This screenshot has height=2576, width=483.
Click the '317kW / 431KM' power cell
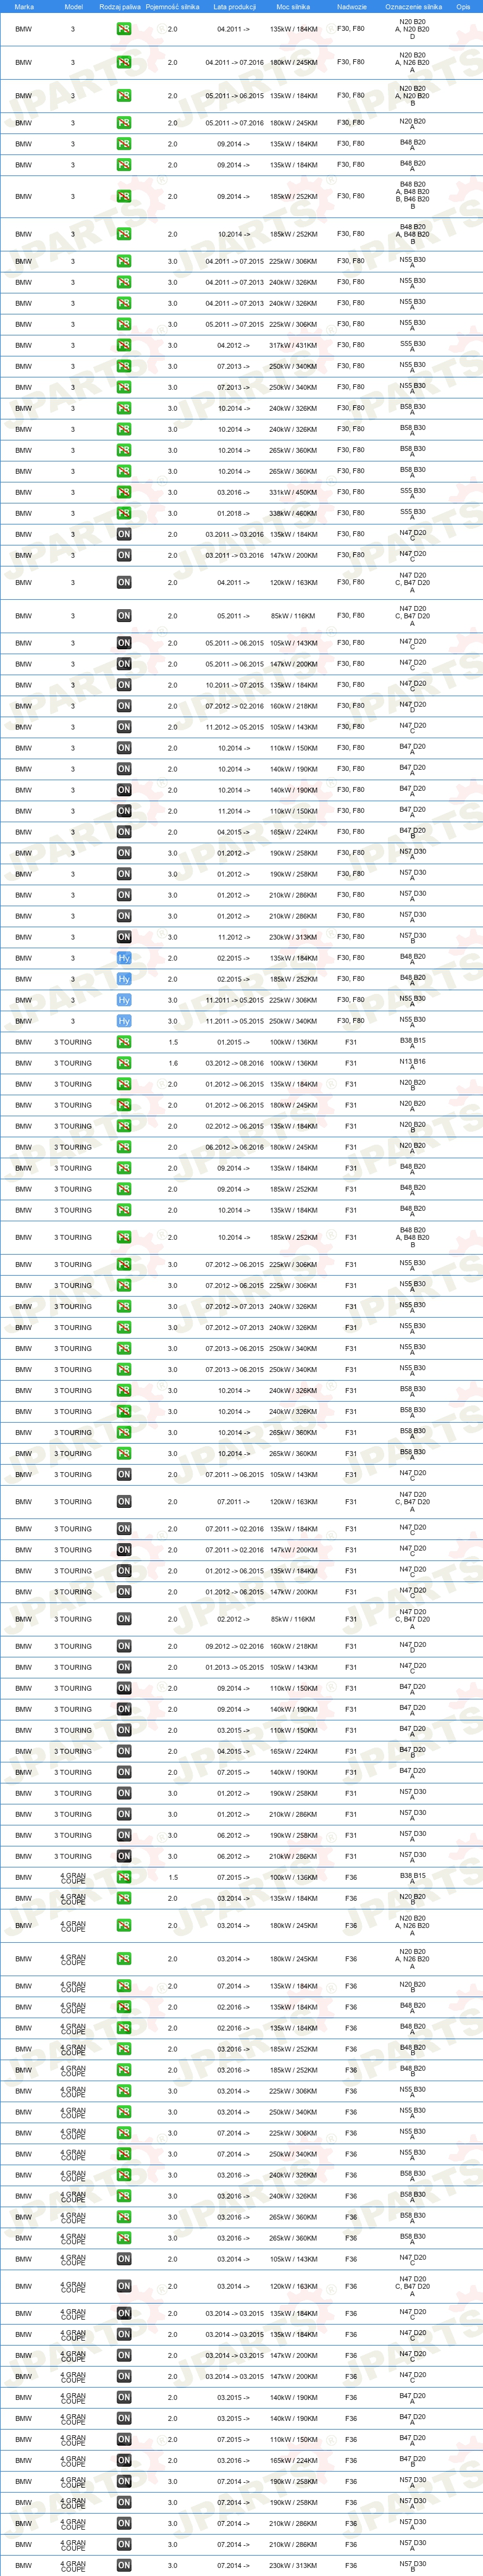click(x=294, y=345)
